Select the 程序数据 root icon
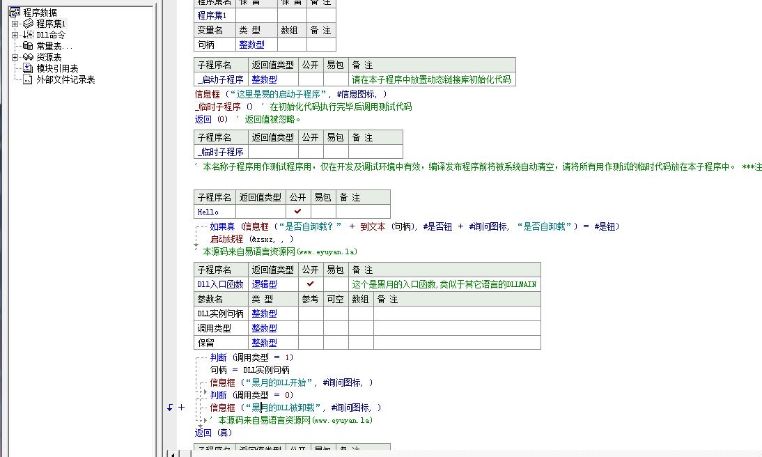762x457 pixels. click(15, 13)
